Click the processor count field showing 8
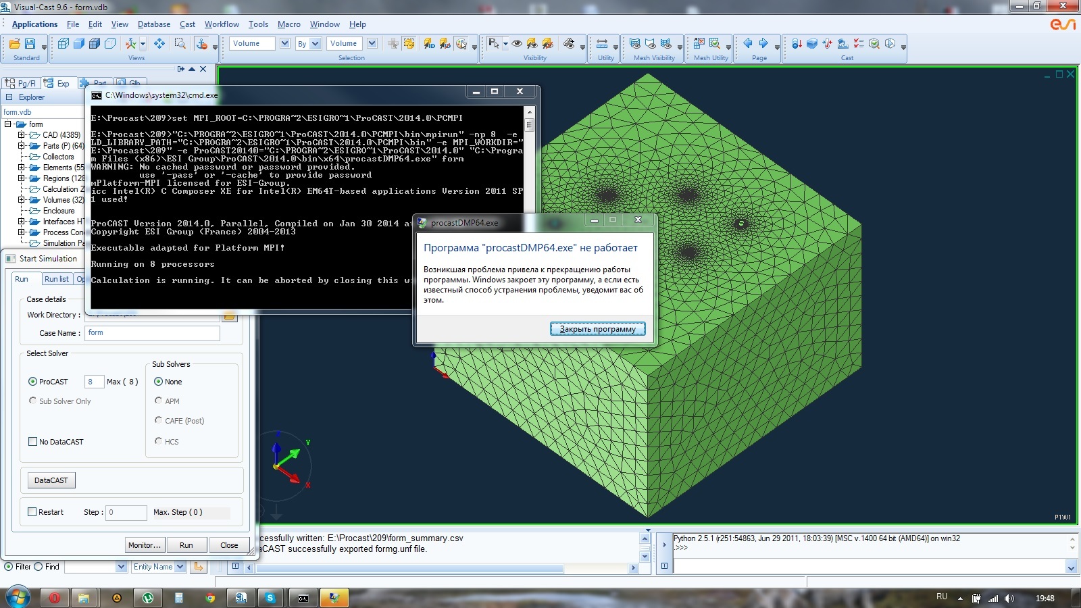Screen dimensions: 1081x608 point(94,382)
